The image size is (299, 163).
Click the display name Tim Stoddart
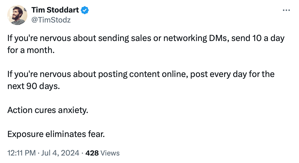[x=55, y=10]
